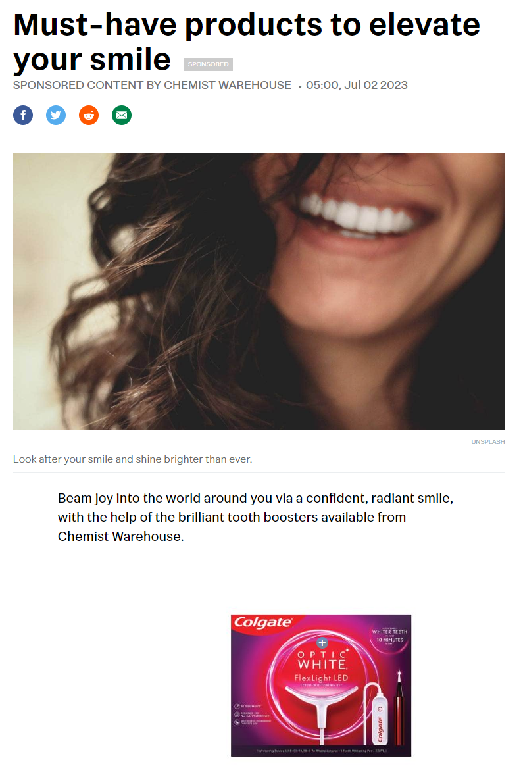Open the Sponsored Content by Chemist Warehouse byline
Screen dimensions: 521x781
pyautogui.click(x=152, y=85)
